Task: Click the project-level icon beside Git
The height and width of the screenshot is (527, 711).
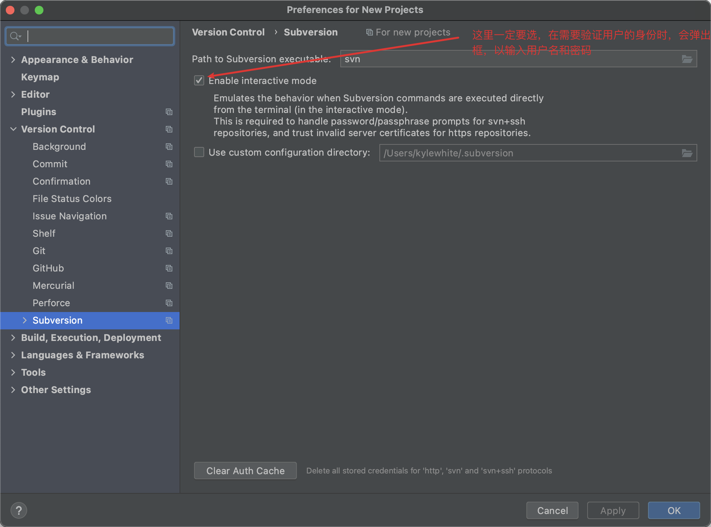Action: point(169,251)
